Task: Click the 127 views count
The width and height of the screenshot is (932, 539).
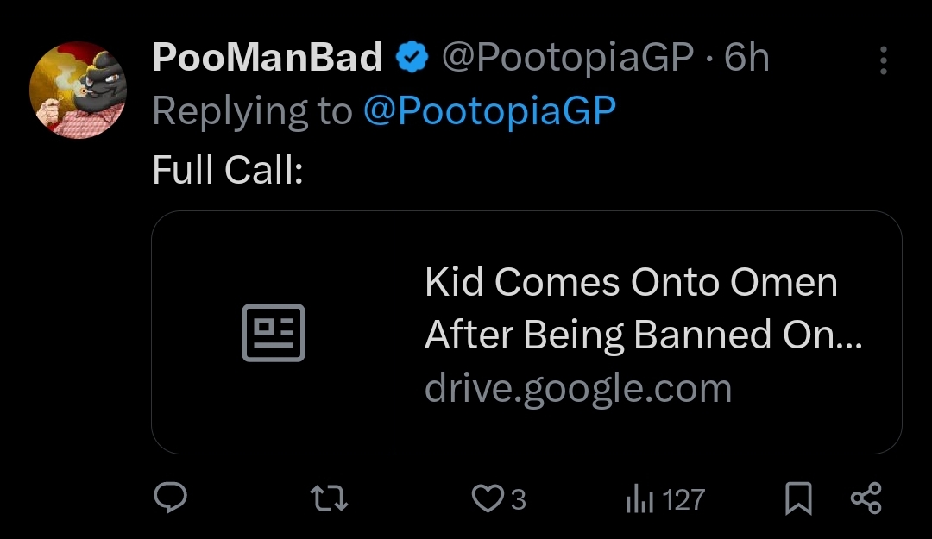Action: tap(684, 499)
